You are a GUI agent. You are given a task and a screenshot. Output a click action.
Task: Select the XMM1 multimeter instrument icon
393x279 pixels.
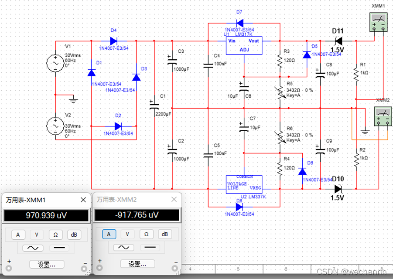(x=379, y=22)
